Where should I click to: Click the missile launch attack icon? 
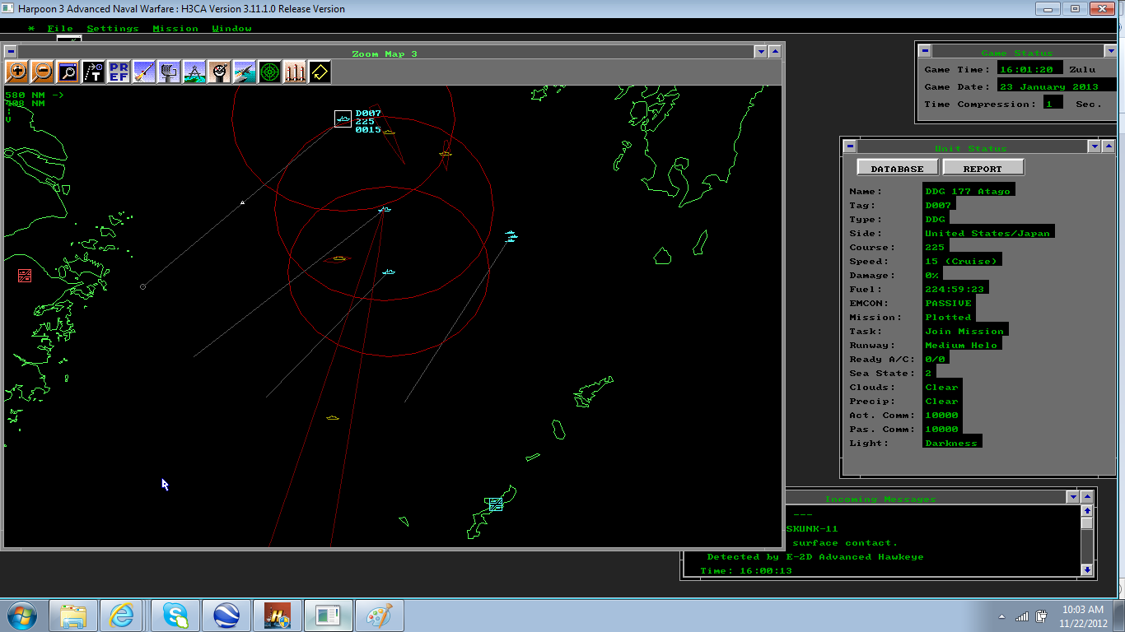click(x=144, y=72)
